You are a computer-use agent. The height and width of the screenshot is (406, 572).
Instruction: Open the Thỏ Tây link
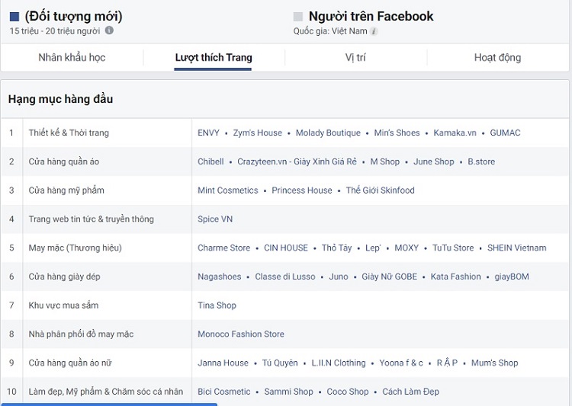point(336,248)
